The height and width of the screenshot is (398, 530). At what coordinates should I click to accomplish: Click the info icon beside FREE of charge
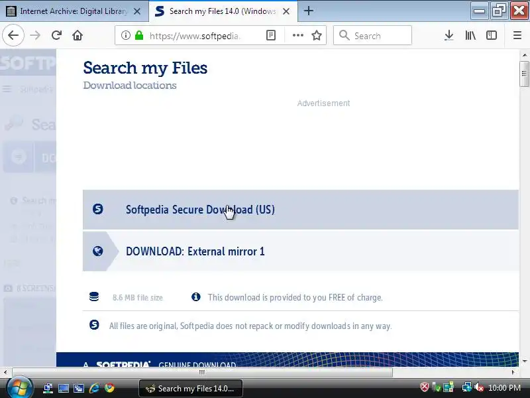[195, 297]
